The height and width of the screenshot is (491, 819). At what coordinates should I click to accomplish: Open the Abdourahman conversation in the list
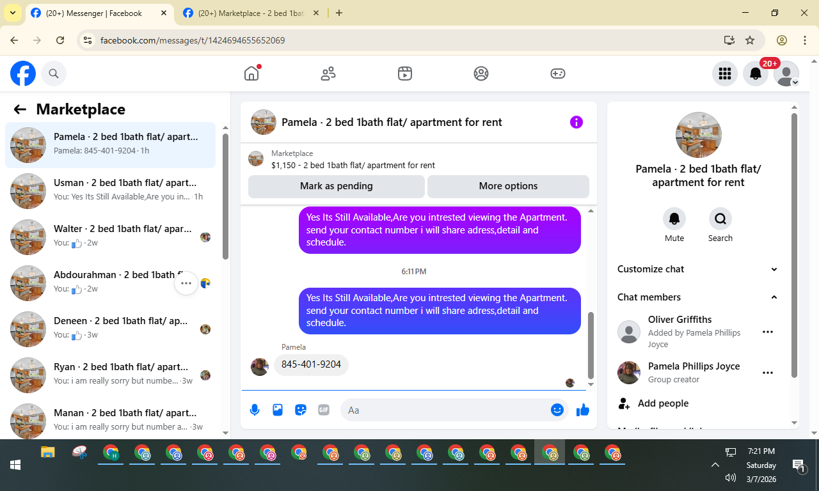[111, 283]
